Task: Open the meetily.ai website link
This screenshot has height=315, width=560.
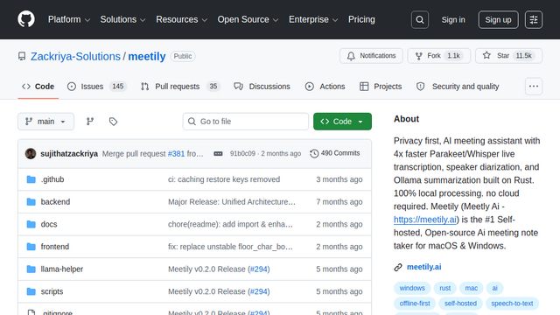Action: click(423, 267)
